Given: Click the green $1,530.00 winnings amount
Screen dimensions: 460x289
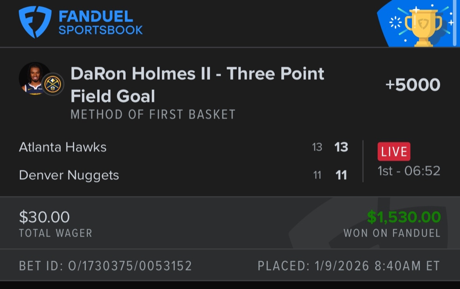Looking at the screenshot, I should click(404, 217).
